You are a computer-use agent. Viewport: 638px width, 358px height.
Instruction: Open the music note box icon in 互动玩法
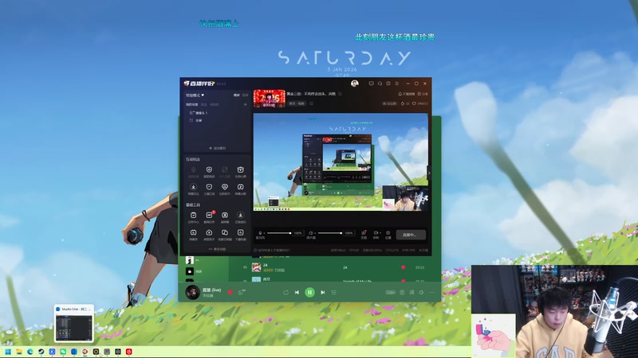[241, 189]
